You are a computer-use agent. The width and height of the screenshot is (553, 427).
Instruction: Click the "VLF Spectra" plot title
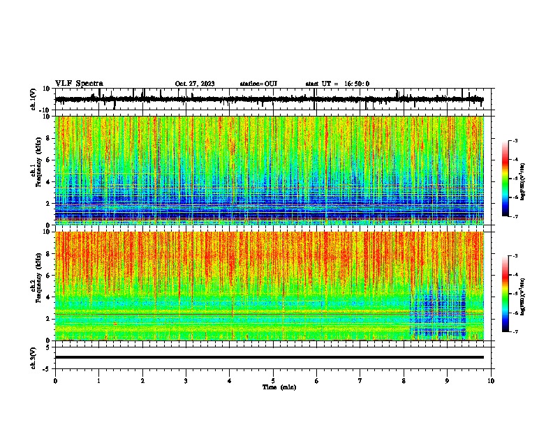79,84
